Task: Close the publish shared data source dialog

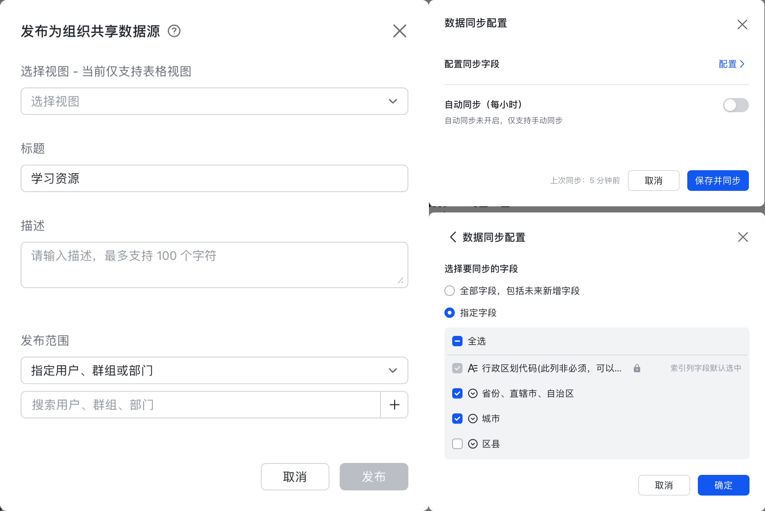Action: pos(400,31)
